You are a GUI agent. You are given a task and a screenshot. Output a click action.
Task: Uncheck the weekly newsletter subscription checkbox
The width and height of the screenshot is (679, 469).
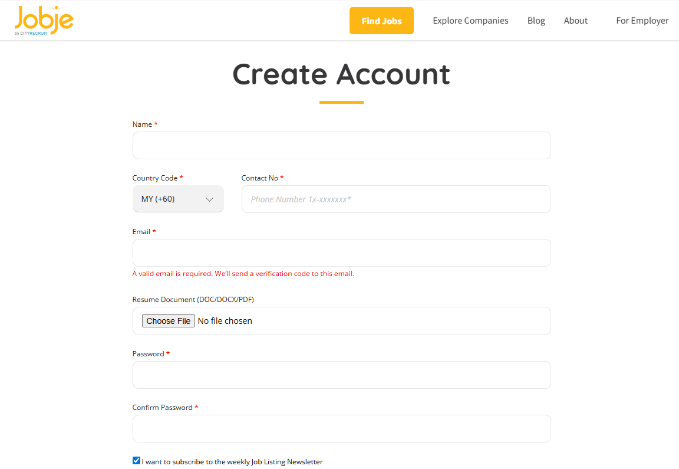[137, 461]
